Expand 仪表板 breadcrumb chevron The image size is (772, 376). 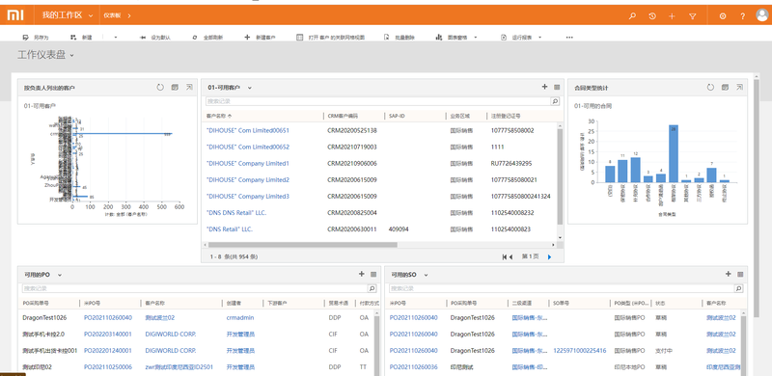(x=129, y=15)
